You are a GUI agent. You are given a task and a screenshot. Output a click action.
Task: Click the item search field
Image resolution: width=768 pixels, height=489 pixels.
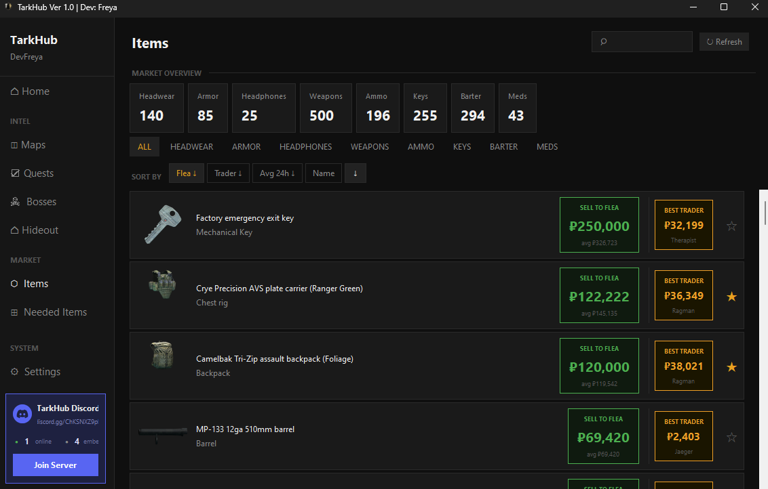tap(642, 41)
